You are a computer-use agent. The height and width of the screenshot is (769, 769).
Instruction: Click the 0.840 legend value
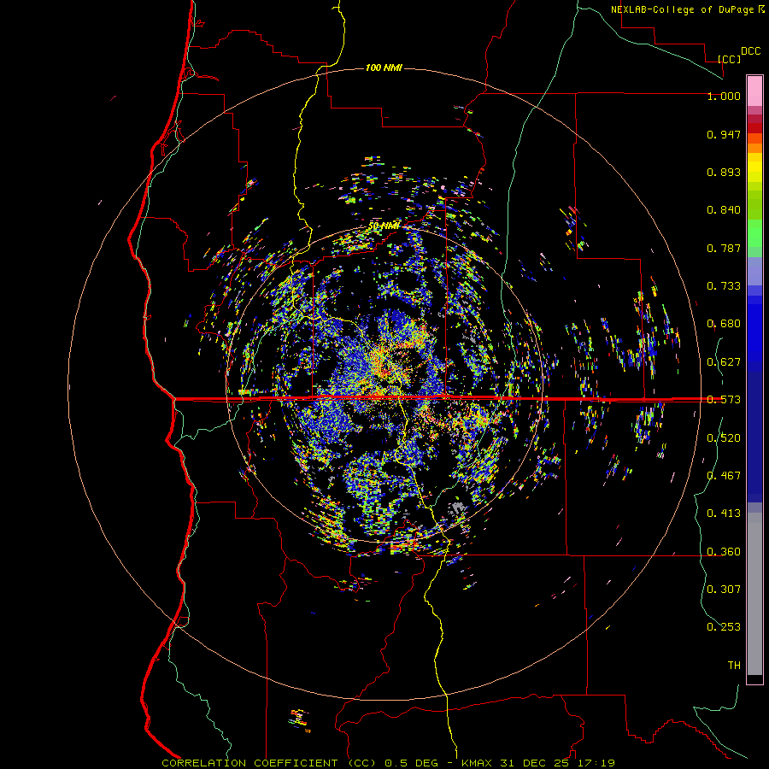pos(724,210)
